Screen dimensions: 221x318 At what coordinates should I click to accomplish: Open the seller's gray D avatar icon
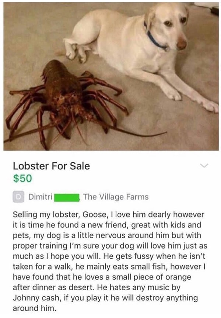(x=18, y=197)
